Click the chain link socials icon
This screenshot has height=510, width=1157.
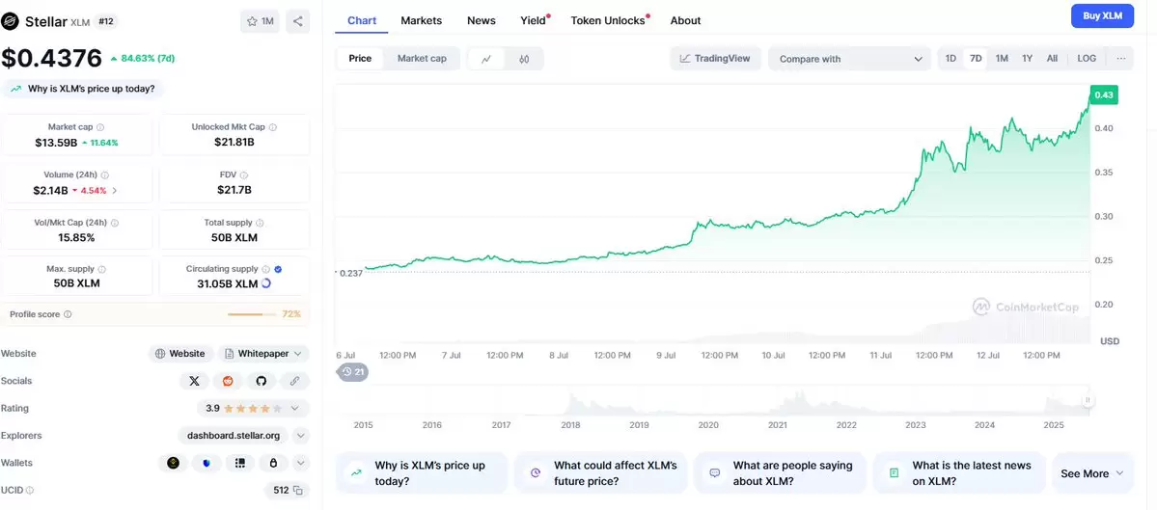[294, 381]
